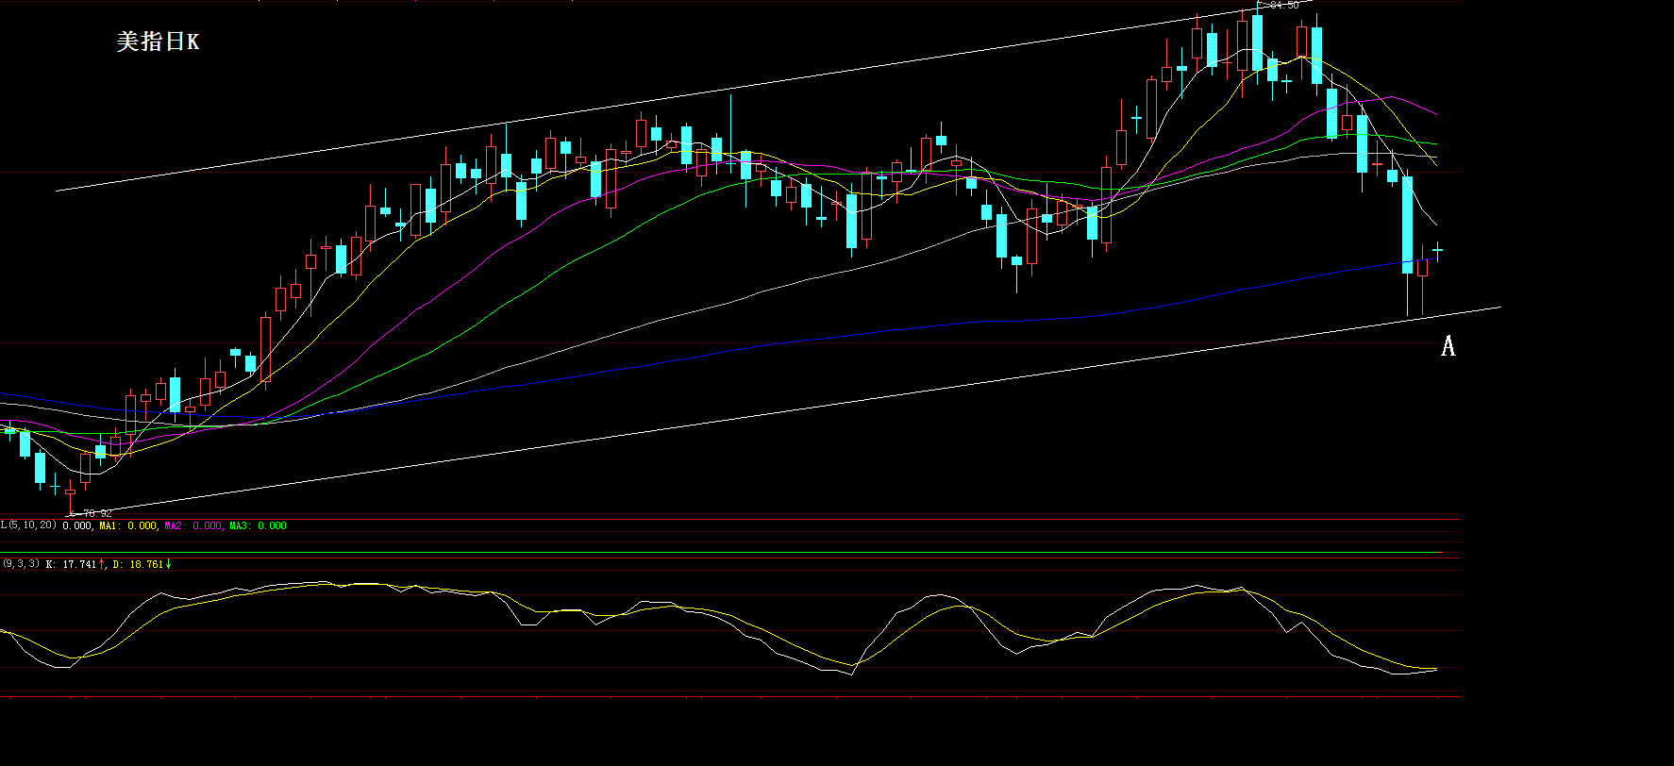Open the (9,3,3) KD parameters label
Screen dimensions: 1674x766
(x=21, y=563)
